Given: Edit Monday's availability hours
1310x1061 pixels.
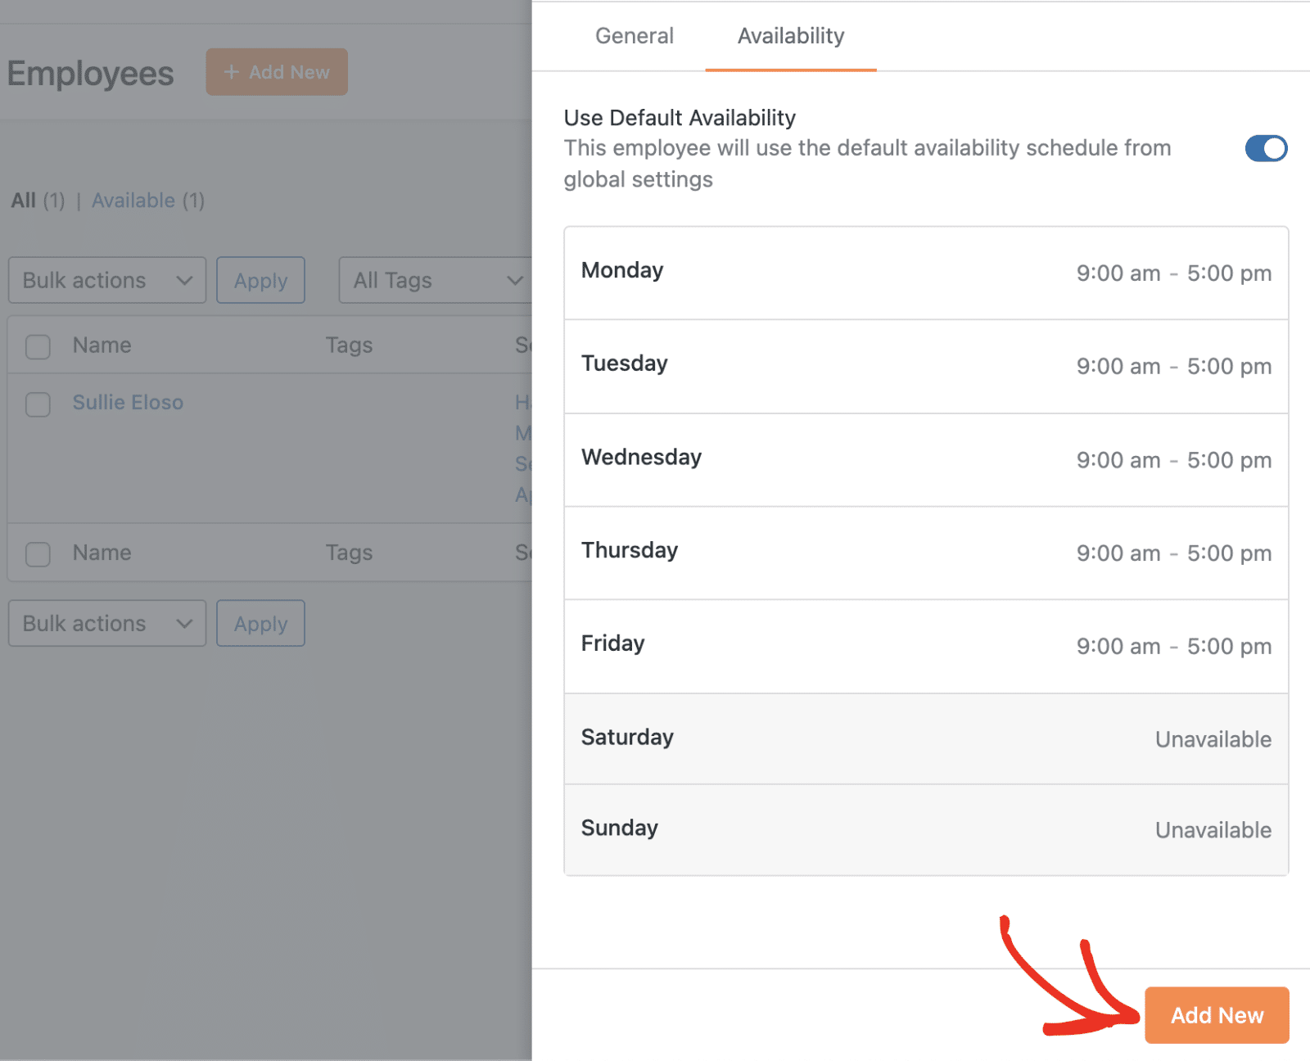Looking at the screenshot, I should (x=926, y=273).
